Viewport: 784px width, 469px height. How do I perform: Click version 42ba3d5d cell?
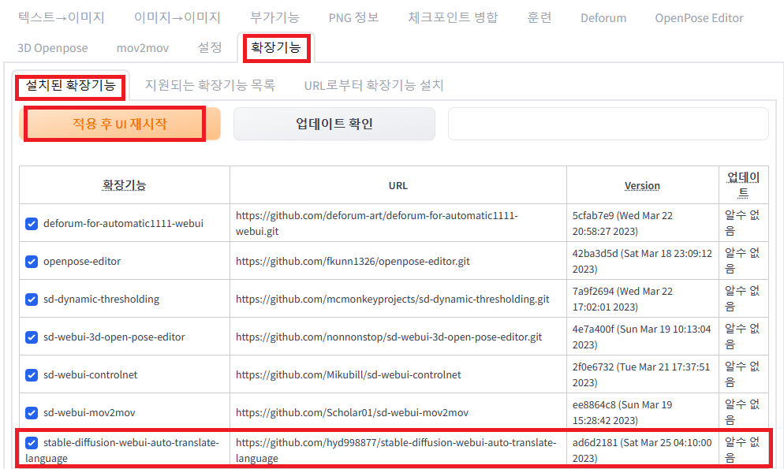[642, 261]
